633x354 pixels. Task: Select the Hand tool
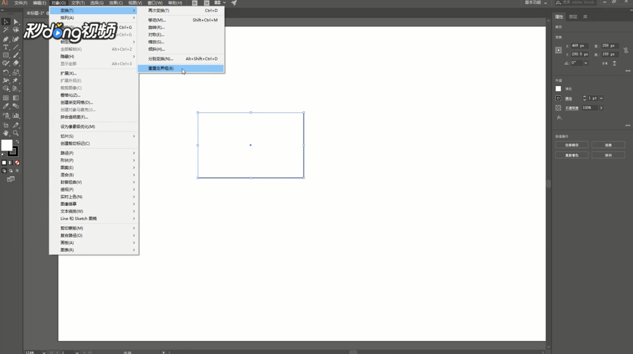[x=5, y=133]
